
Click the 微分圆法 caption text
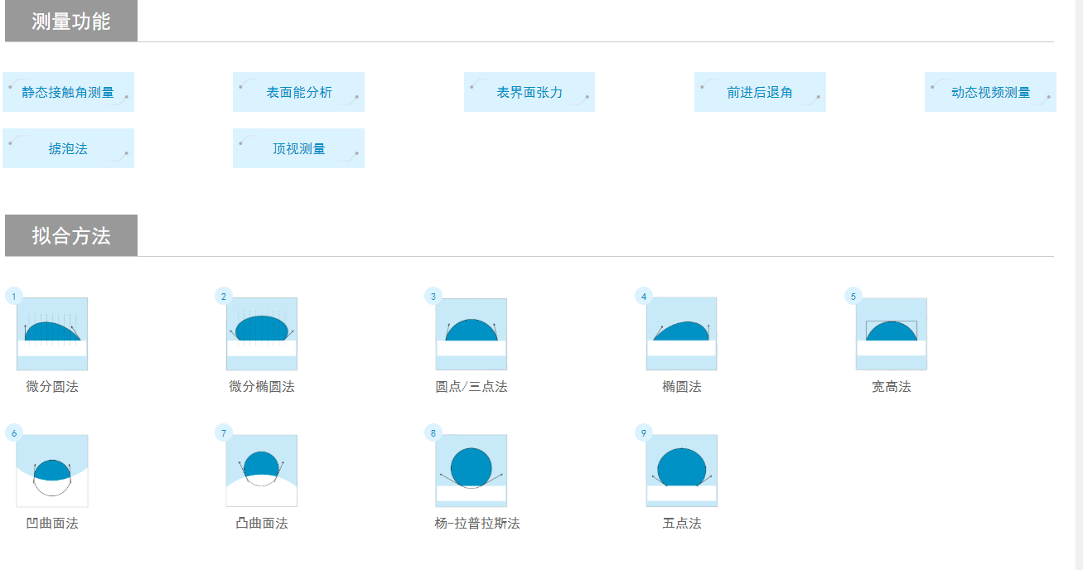coord(52,387)
